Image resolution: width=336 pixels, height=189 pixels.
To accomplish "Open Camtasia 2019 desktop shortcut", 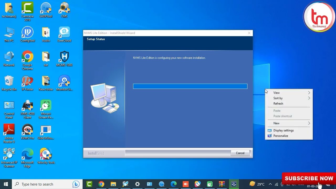I will 27,12.
